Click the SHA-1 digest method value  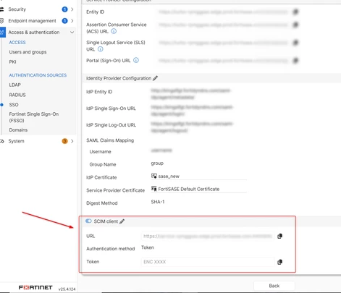tap(158, 202)
